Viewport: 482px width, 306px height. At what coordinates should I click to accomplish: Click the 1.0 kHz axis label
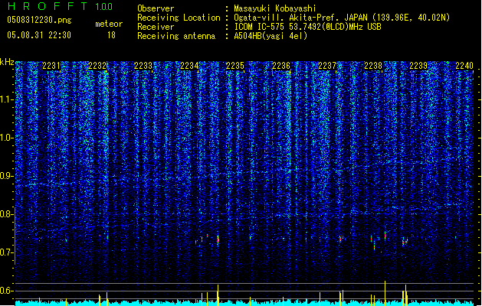7,138
